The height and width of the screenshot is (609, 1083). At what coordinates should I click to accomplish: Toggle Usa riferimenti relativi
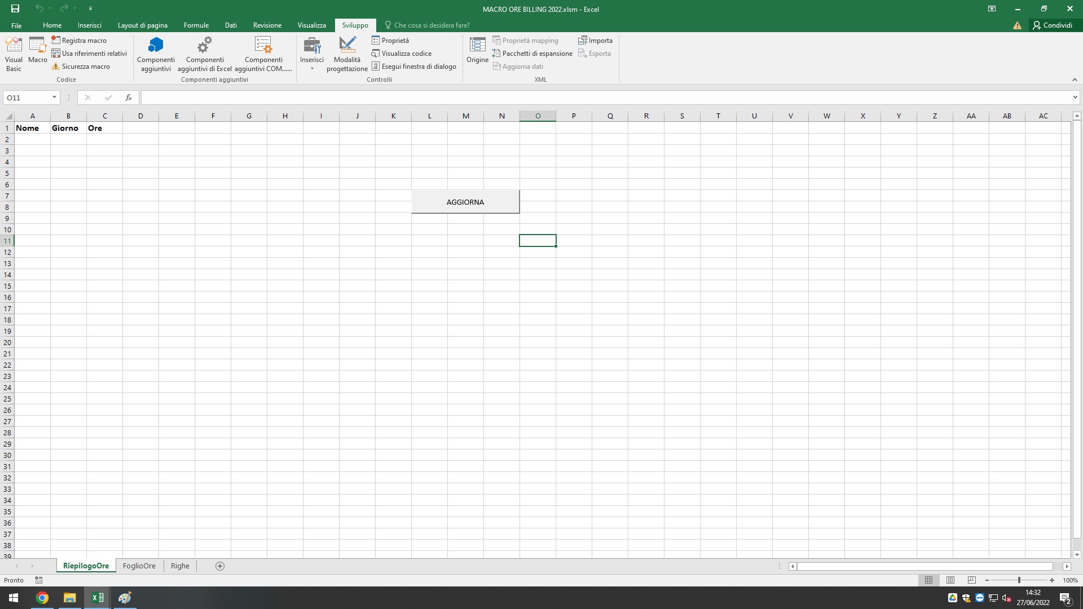pos(89,54)
